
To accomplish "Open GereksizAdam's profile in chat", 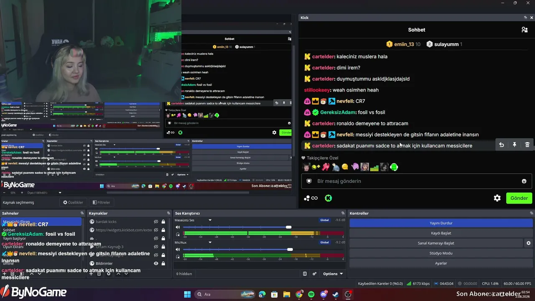I will pos(338,112).
